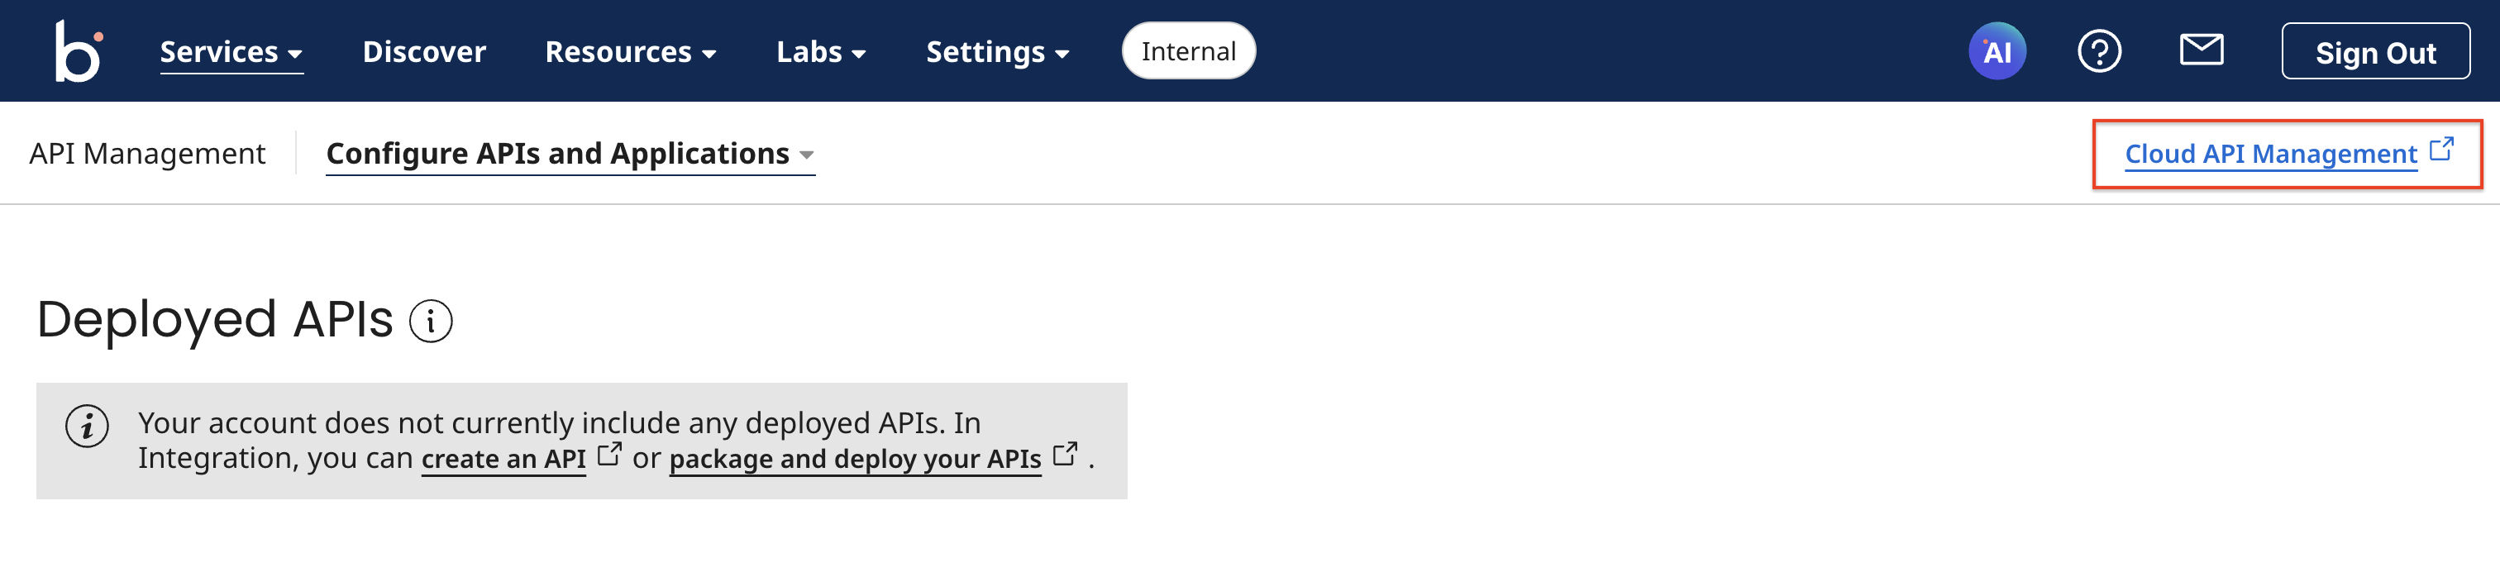This screenshot has width=2500, height=577.
Task: Click the Boomi logo icon
Action: (78, 51)
